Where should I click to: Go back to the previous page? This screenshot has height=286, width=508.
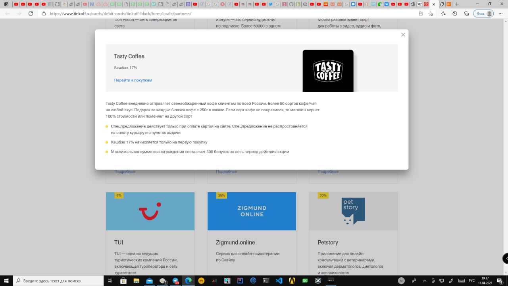pyautogui.click(x=8, y=14)
